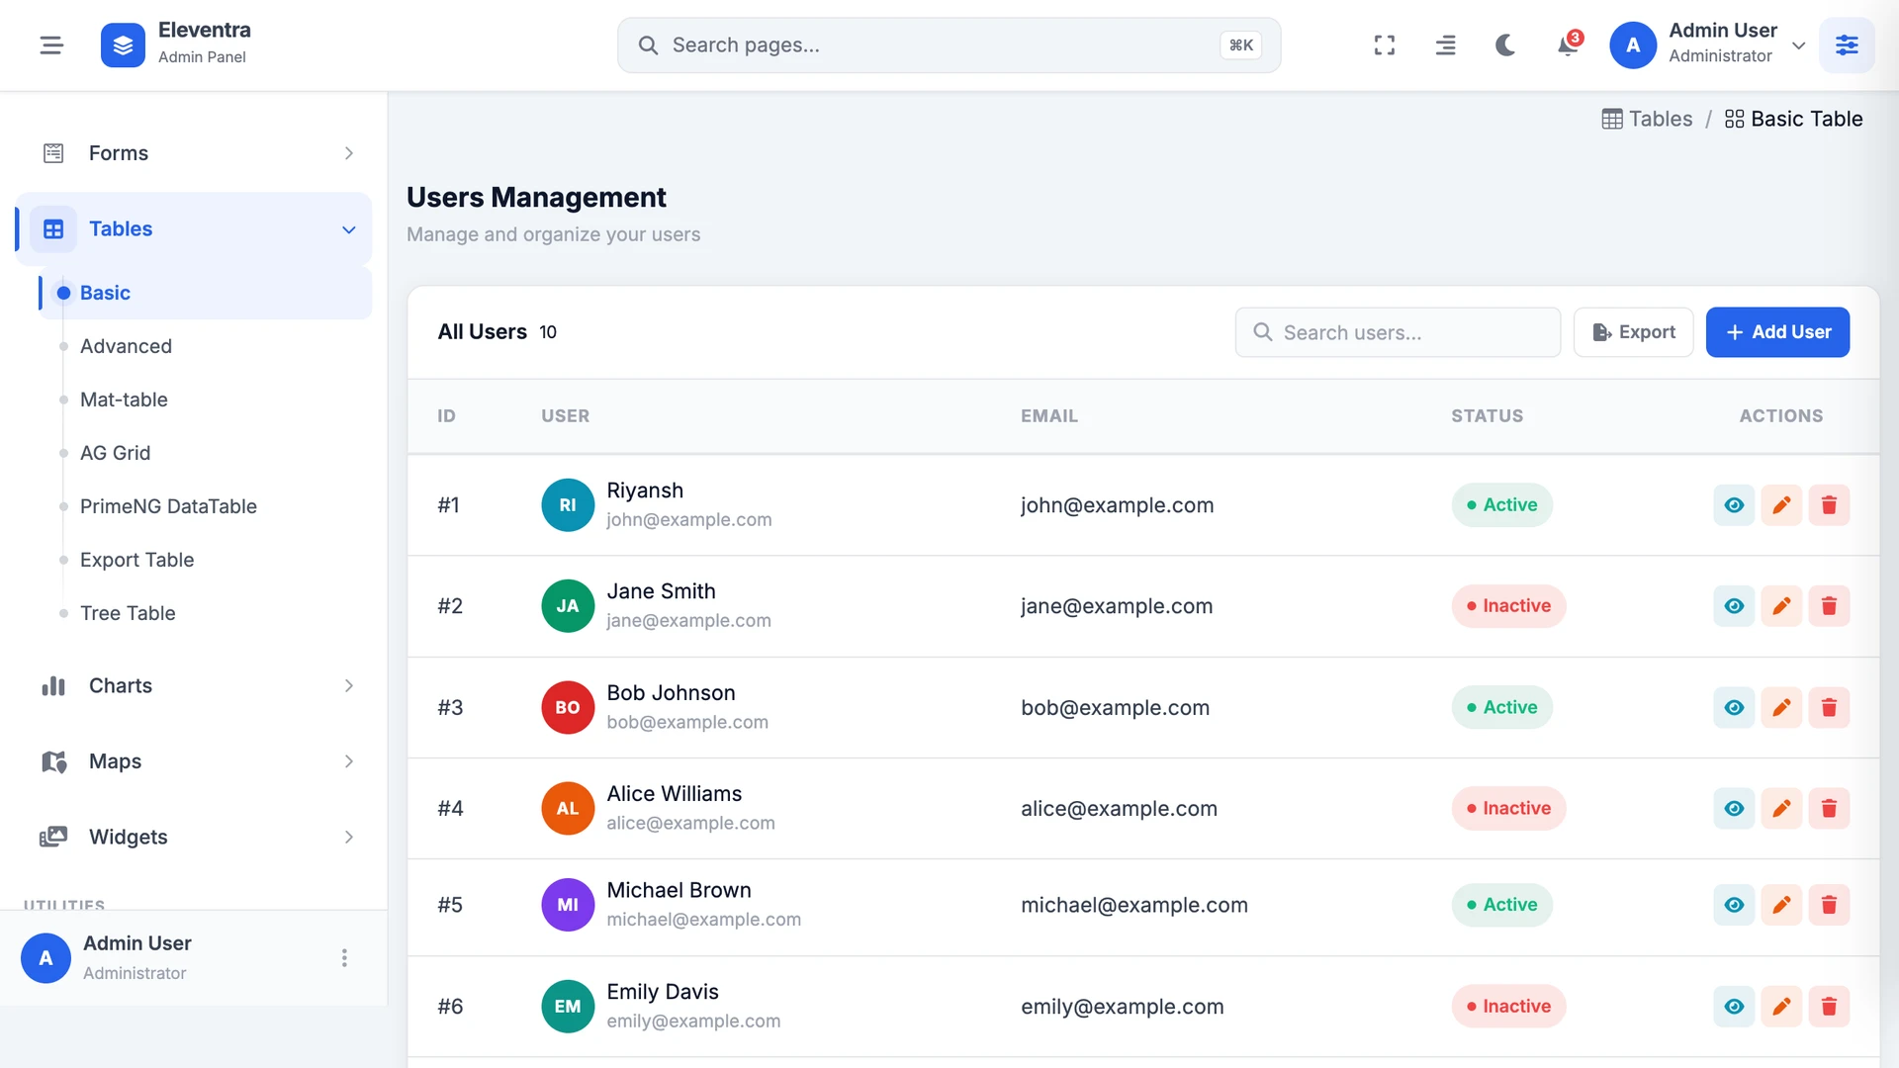Expand the Maps sidebar section
The image size is (1899, 1068).
click(x=194, y=761)
